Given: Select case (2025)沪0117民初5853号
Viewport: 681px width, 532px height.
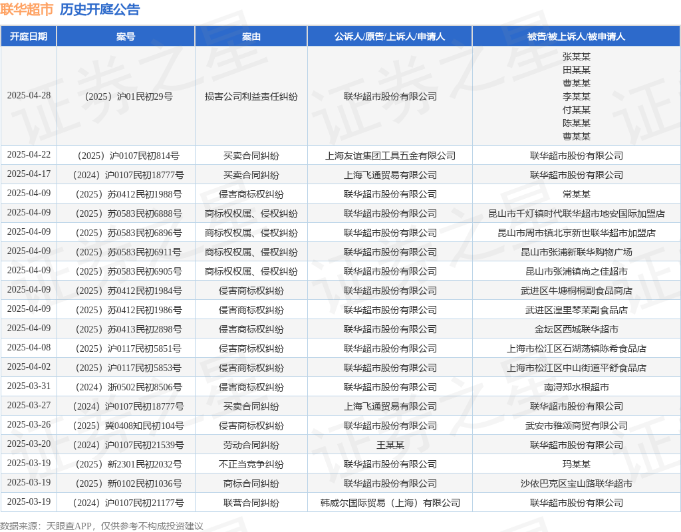Looking at the screenshot, I should coord(128,368).
